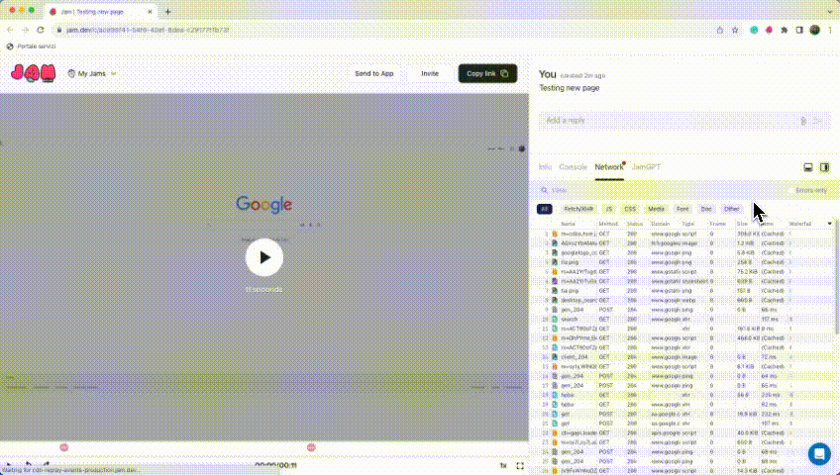Open the JamGPT tab
840x475 pixels.
pyautogui.click(x=646, y=167)
